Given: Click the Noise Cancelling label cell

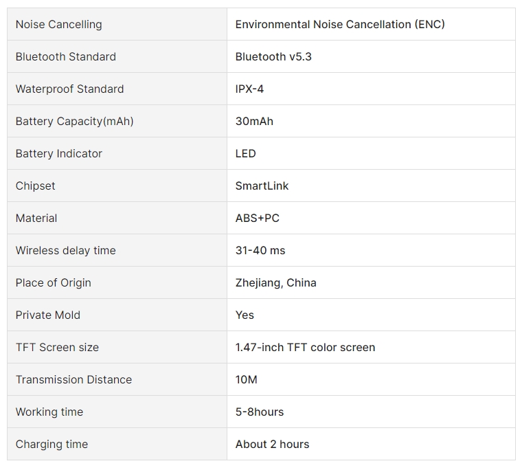Looking at the screenshot, I should click(x=117, y=24).
